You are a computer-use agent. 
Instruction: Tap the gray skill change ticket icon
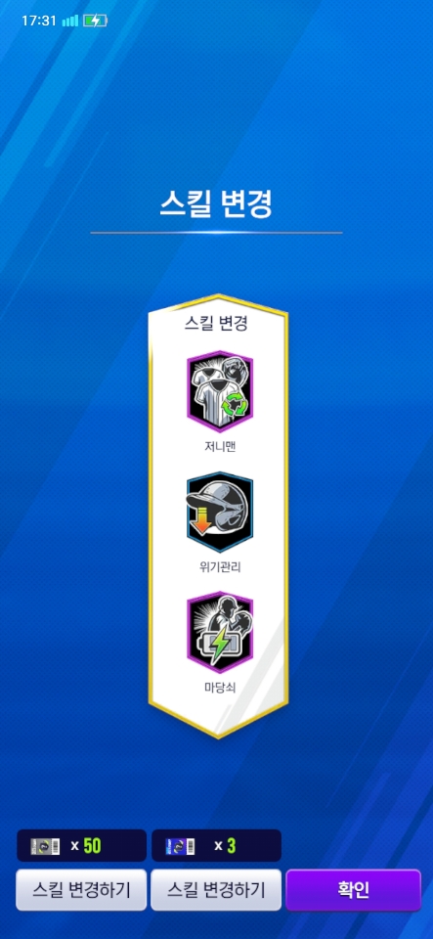46,845
